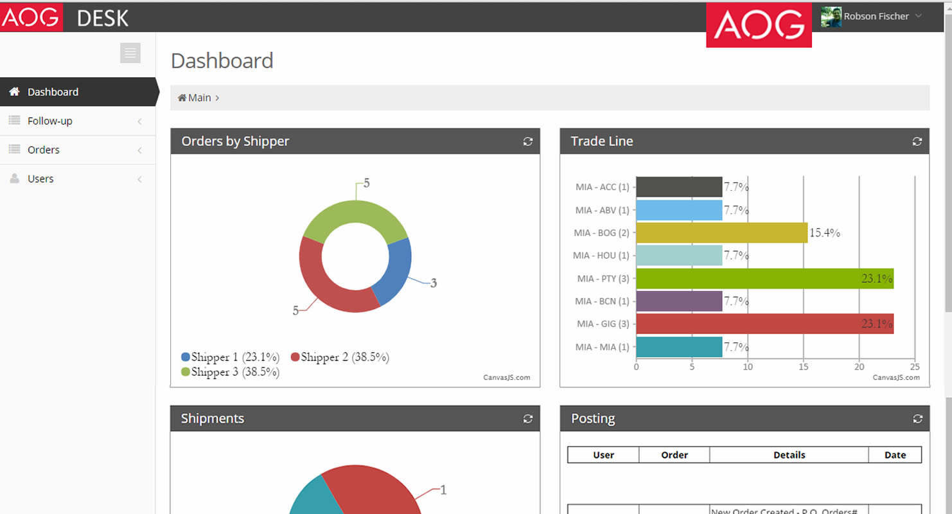Click the Users person icon in the sidebar
This screenshot has width=952, height=514.
pos(14,179)
